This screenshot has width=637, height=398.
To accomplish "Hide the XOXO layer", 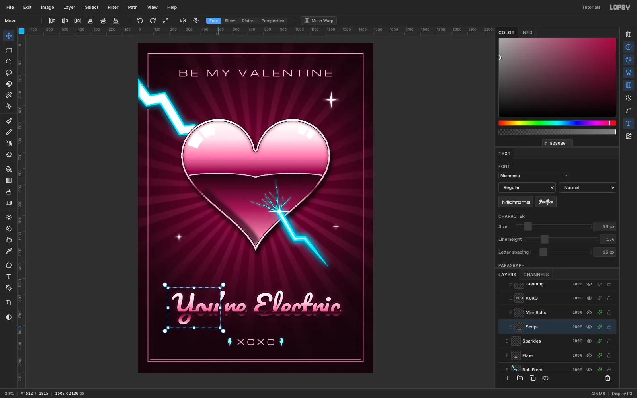I will 589,298.
